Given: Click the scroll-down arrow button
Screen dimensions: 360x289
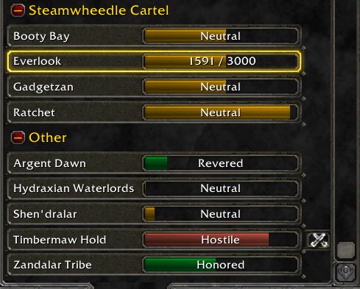Looking at the screenshot, I should (346, 271).
